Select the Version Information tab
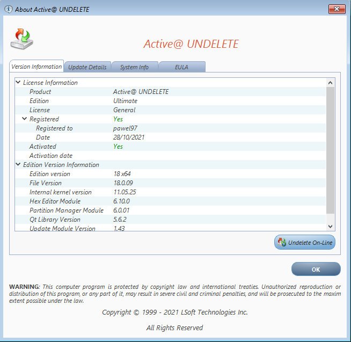 [x=36, y=66]
